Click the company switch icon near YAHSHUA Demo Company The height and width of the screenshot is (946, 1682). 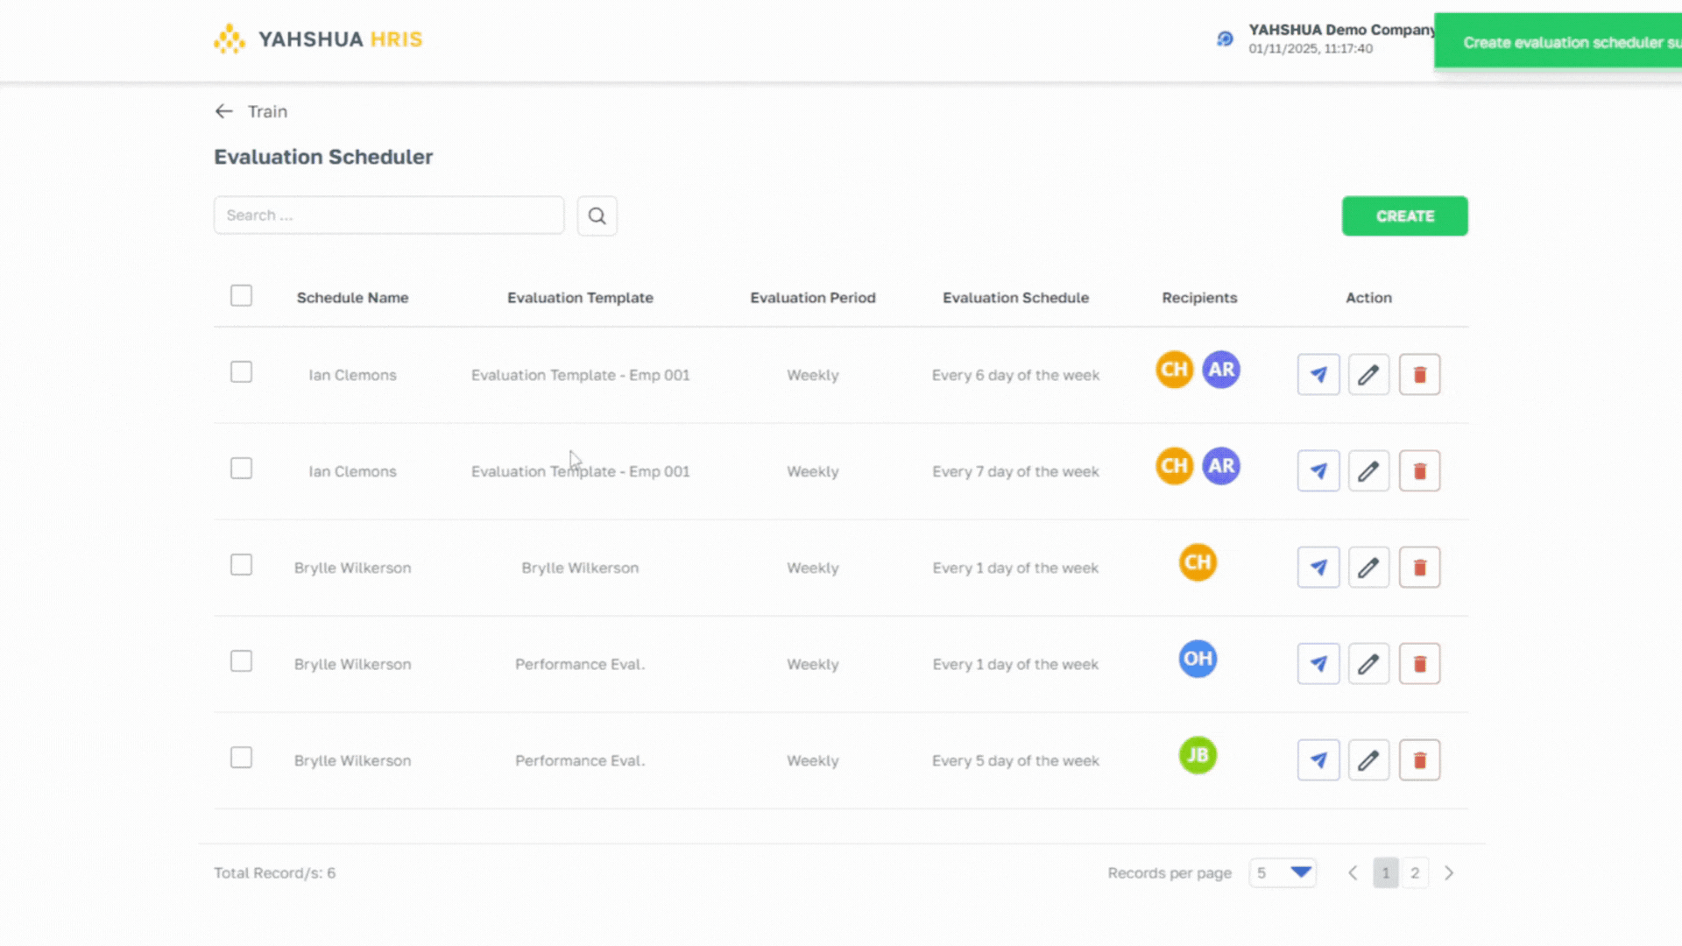pyautogui.click(x=1225, y=39)
